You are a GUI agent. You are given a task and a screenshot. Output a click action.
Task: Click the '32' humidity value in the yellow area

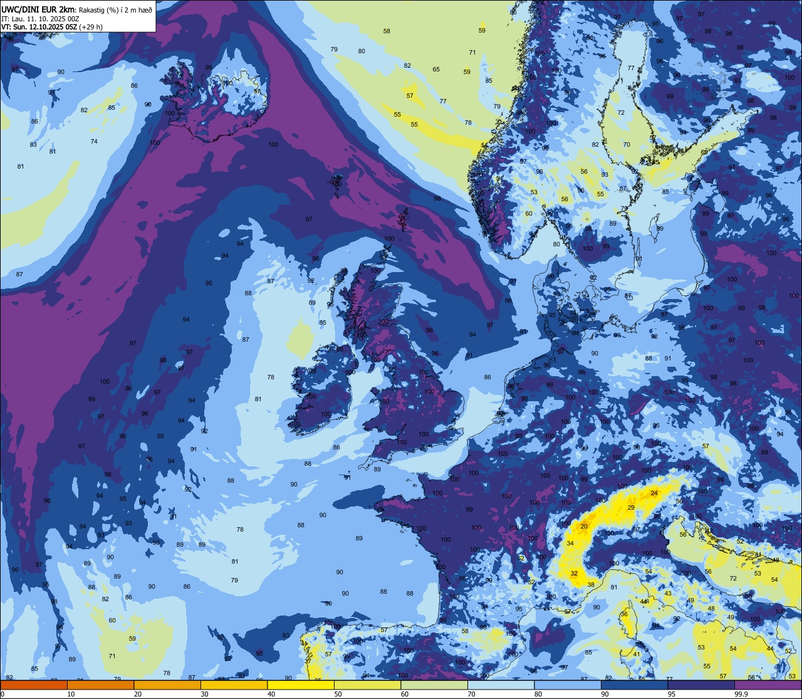[574, 573]
